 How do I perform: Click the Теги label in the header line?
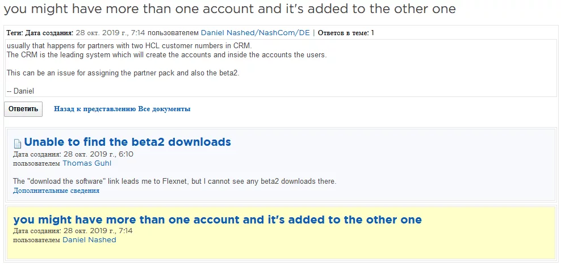[16, 33]
